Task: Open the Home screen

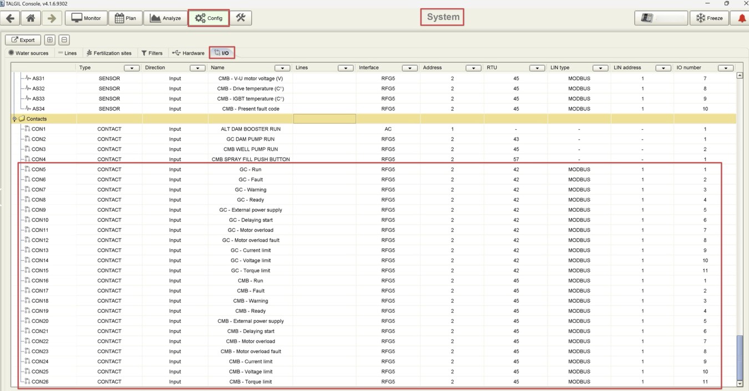Action: coord(31,18)
